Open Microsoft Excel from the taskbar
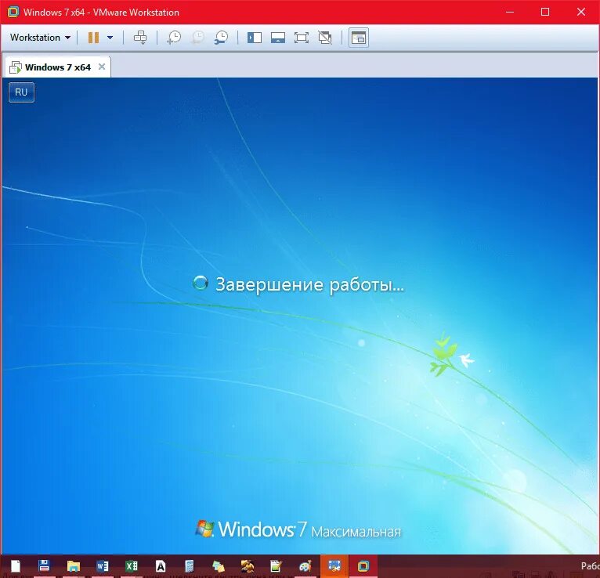This screenshot has height=578, width=600. coord(132,566)
